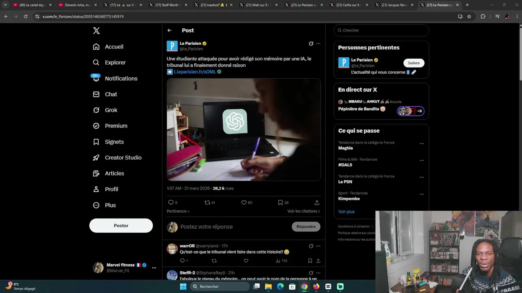522x293 pixels.
Task: Expand the Pertinence sort dropdown
Action: coord(178,211)
